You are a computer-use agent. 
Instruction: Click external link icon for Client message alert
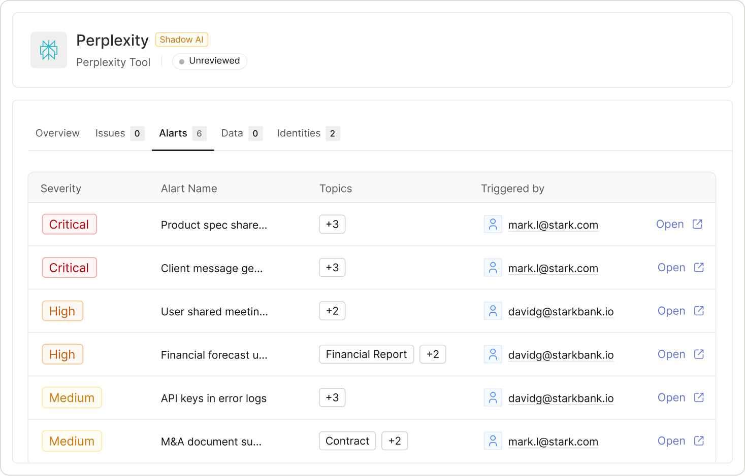[699, 267]
